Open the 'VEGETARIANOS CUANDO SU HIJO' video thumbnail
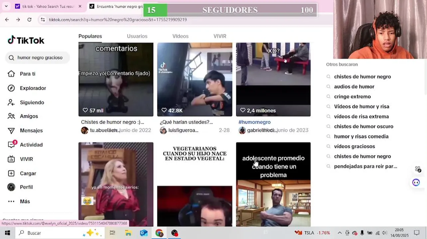427x239 pixels. click(x=195, y=184)
